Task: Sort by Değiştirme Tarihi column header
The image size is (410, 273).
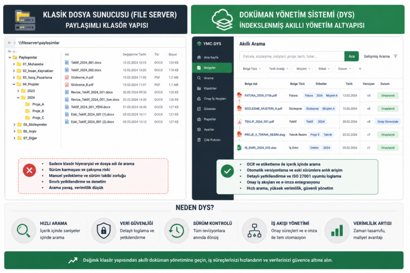Action: click(134, 54)
